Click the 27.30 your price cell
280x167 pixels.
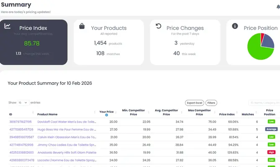(x=113, y=129)
